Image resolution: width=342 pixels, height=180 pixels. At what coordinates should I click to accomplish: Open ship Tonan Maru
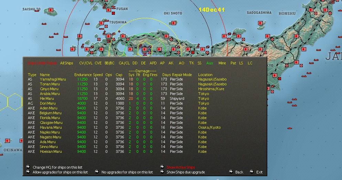tap(50, 84)
